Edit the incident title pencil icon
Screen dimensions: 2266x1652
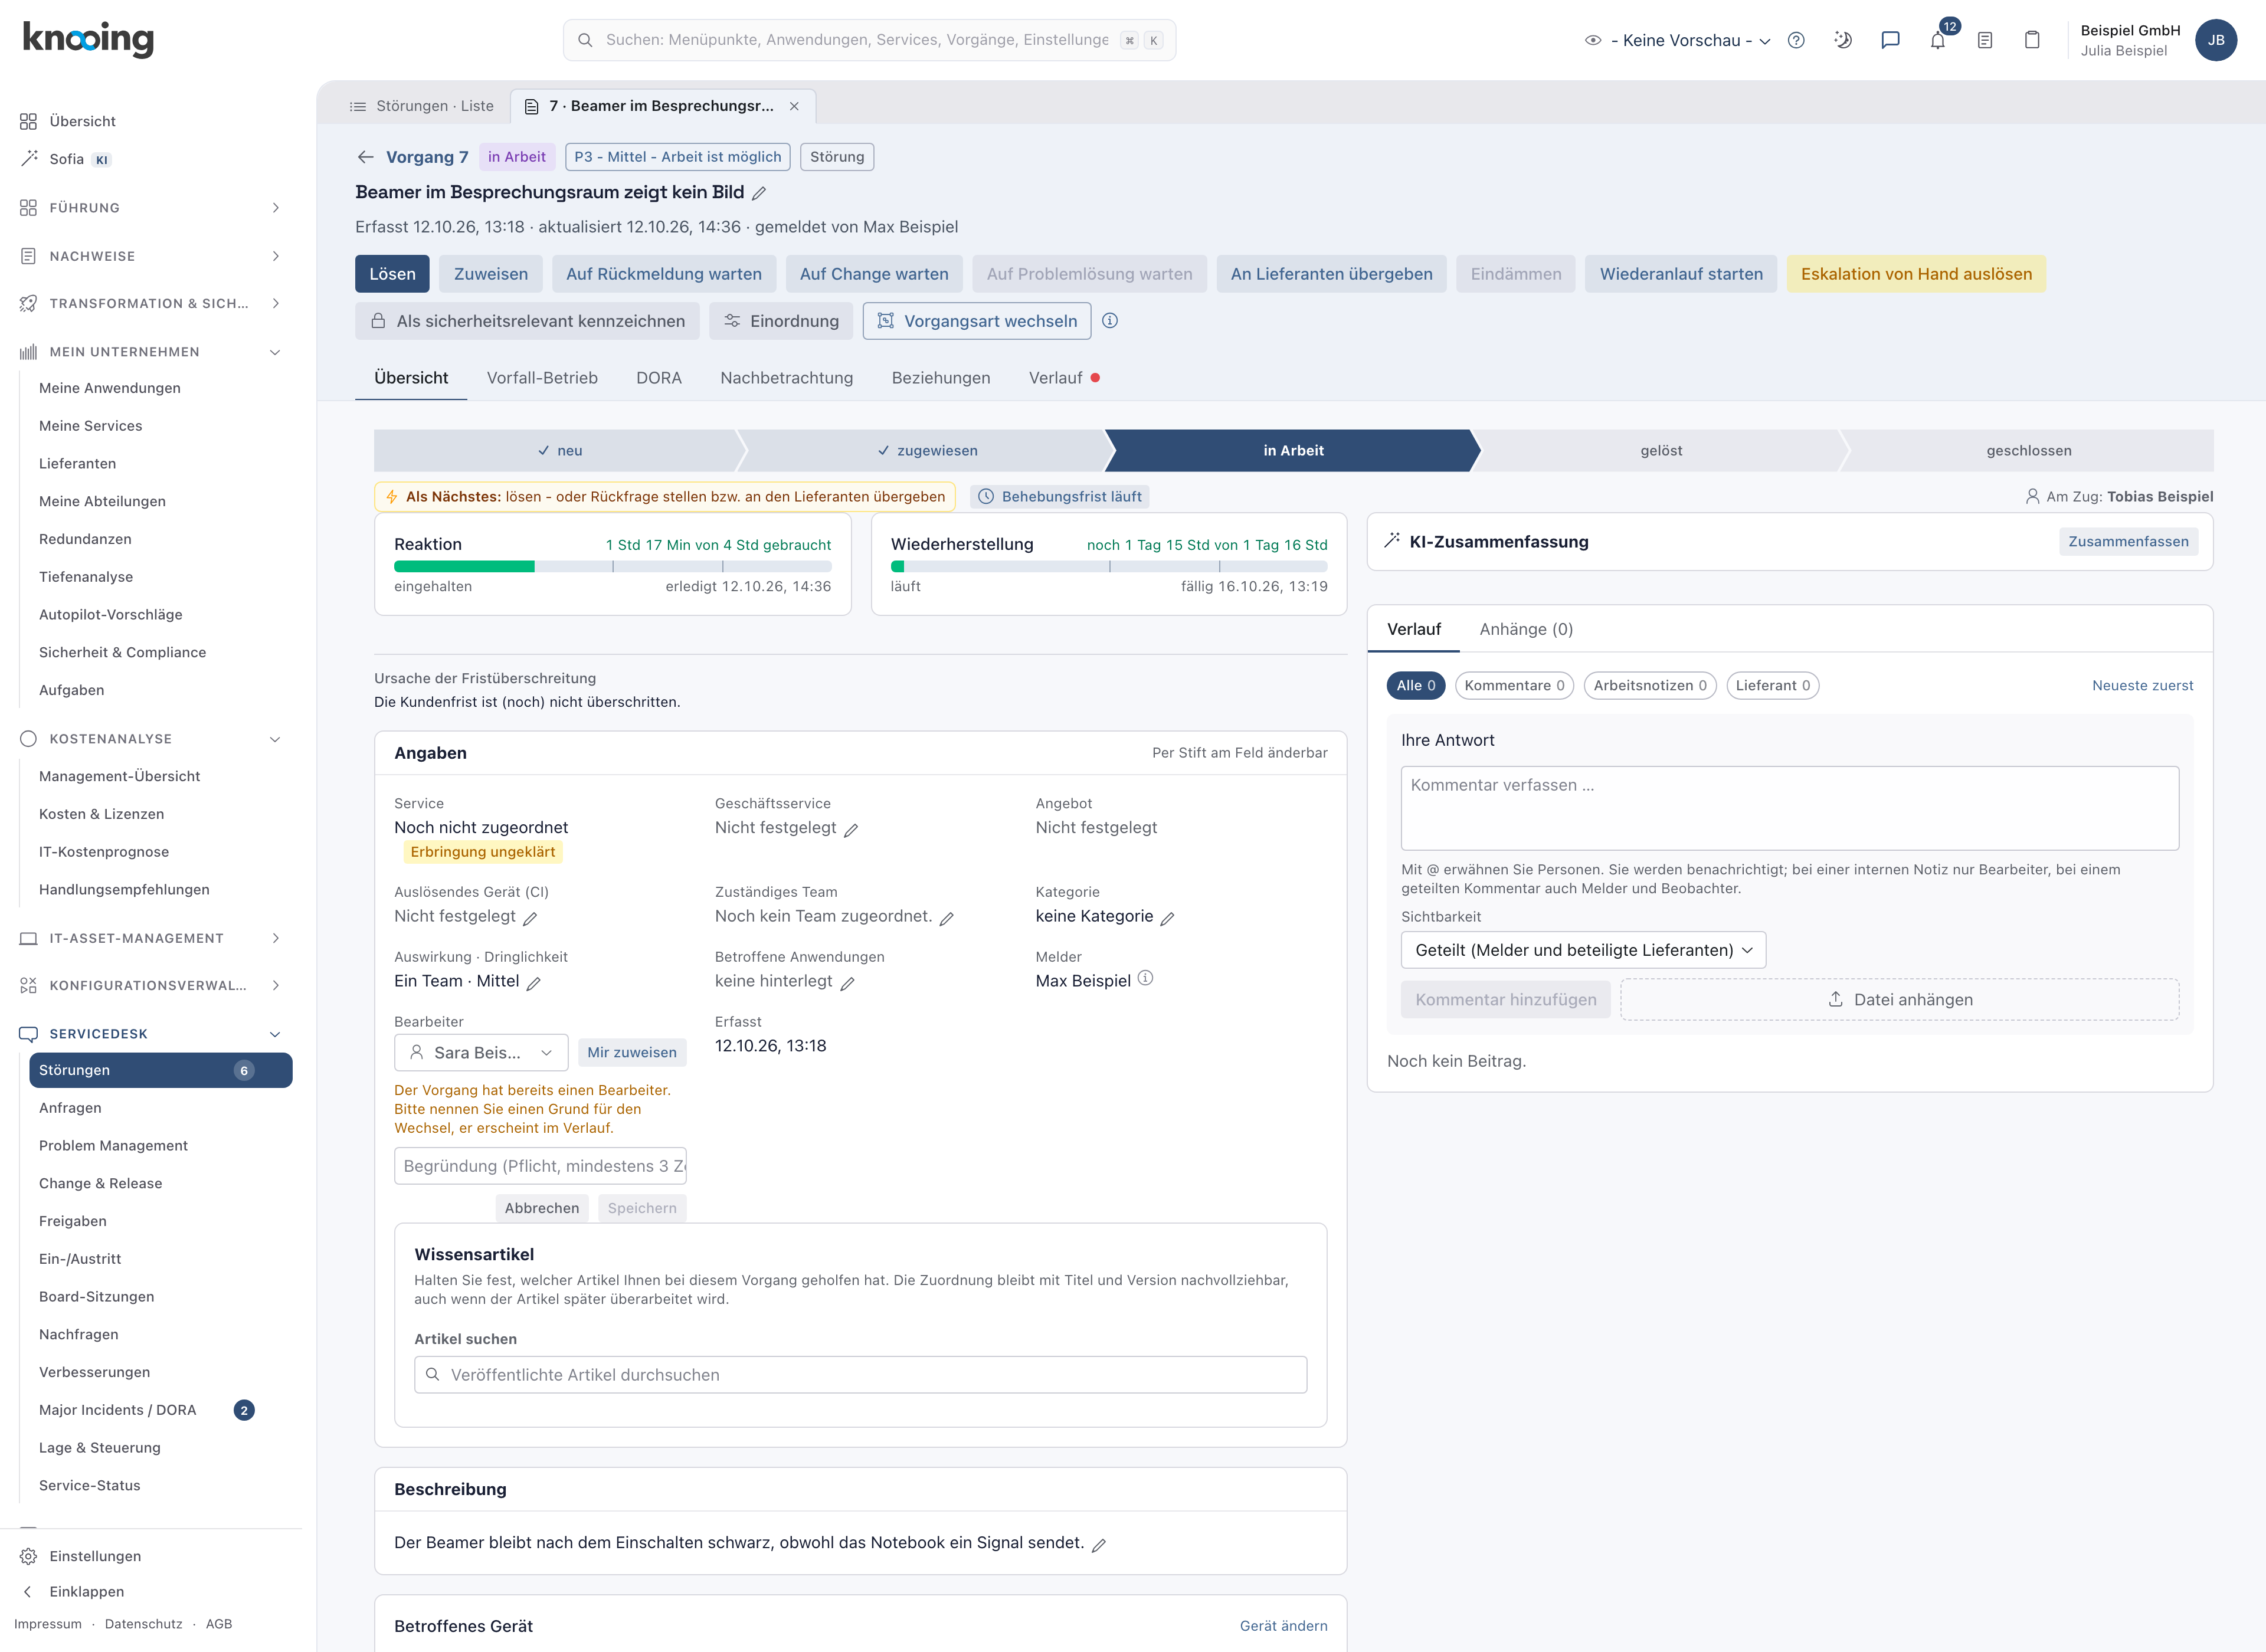[759, 193]
